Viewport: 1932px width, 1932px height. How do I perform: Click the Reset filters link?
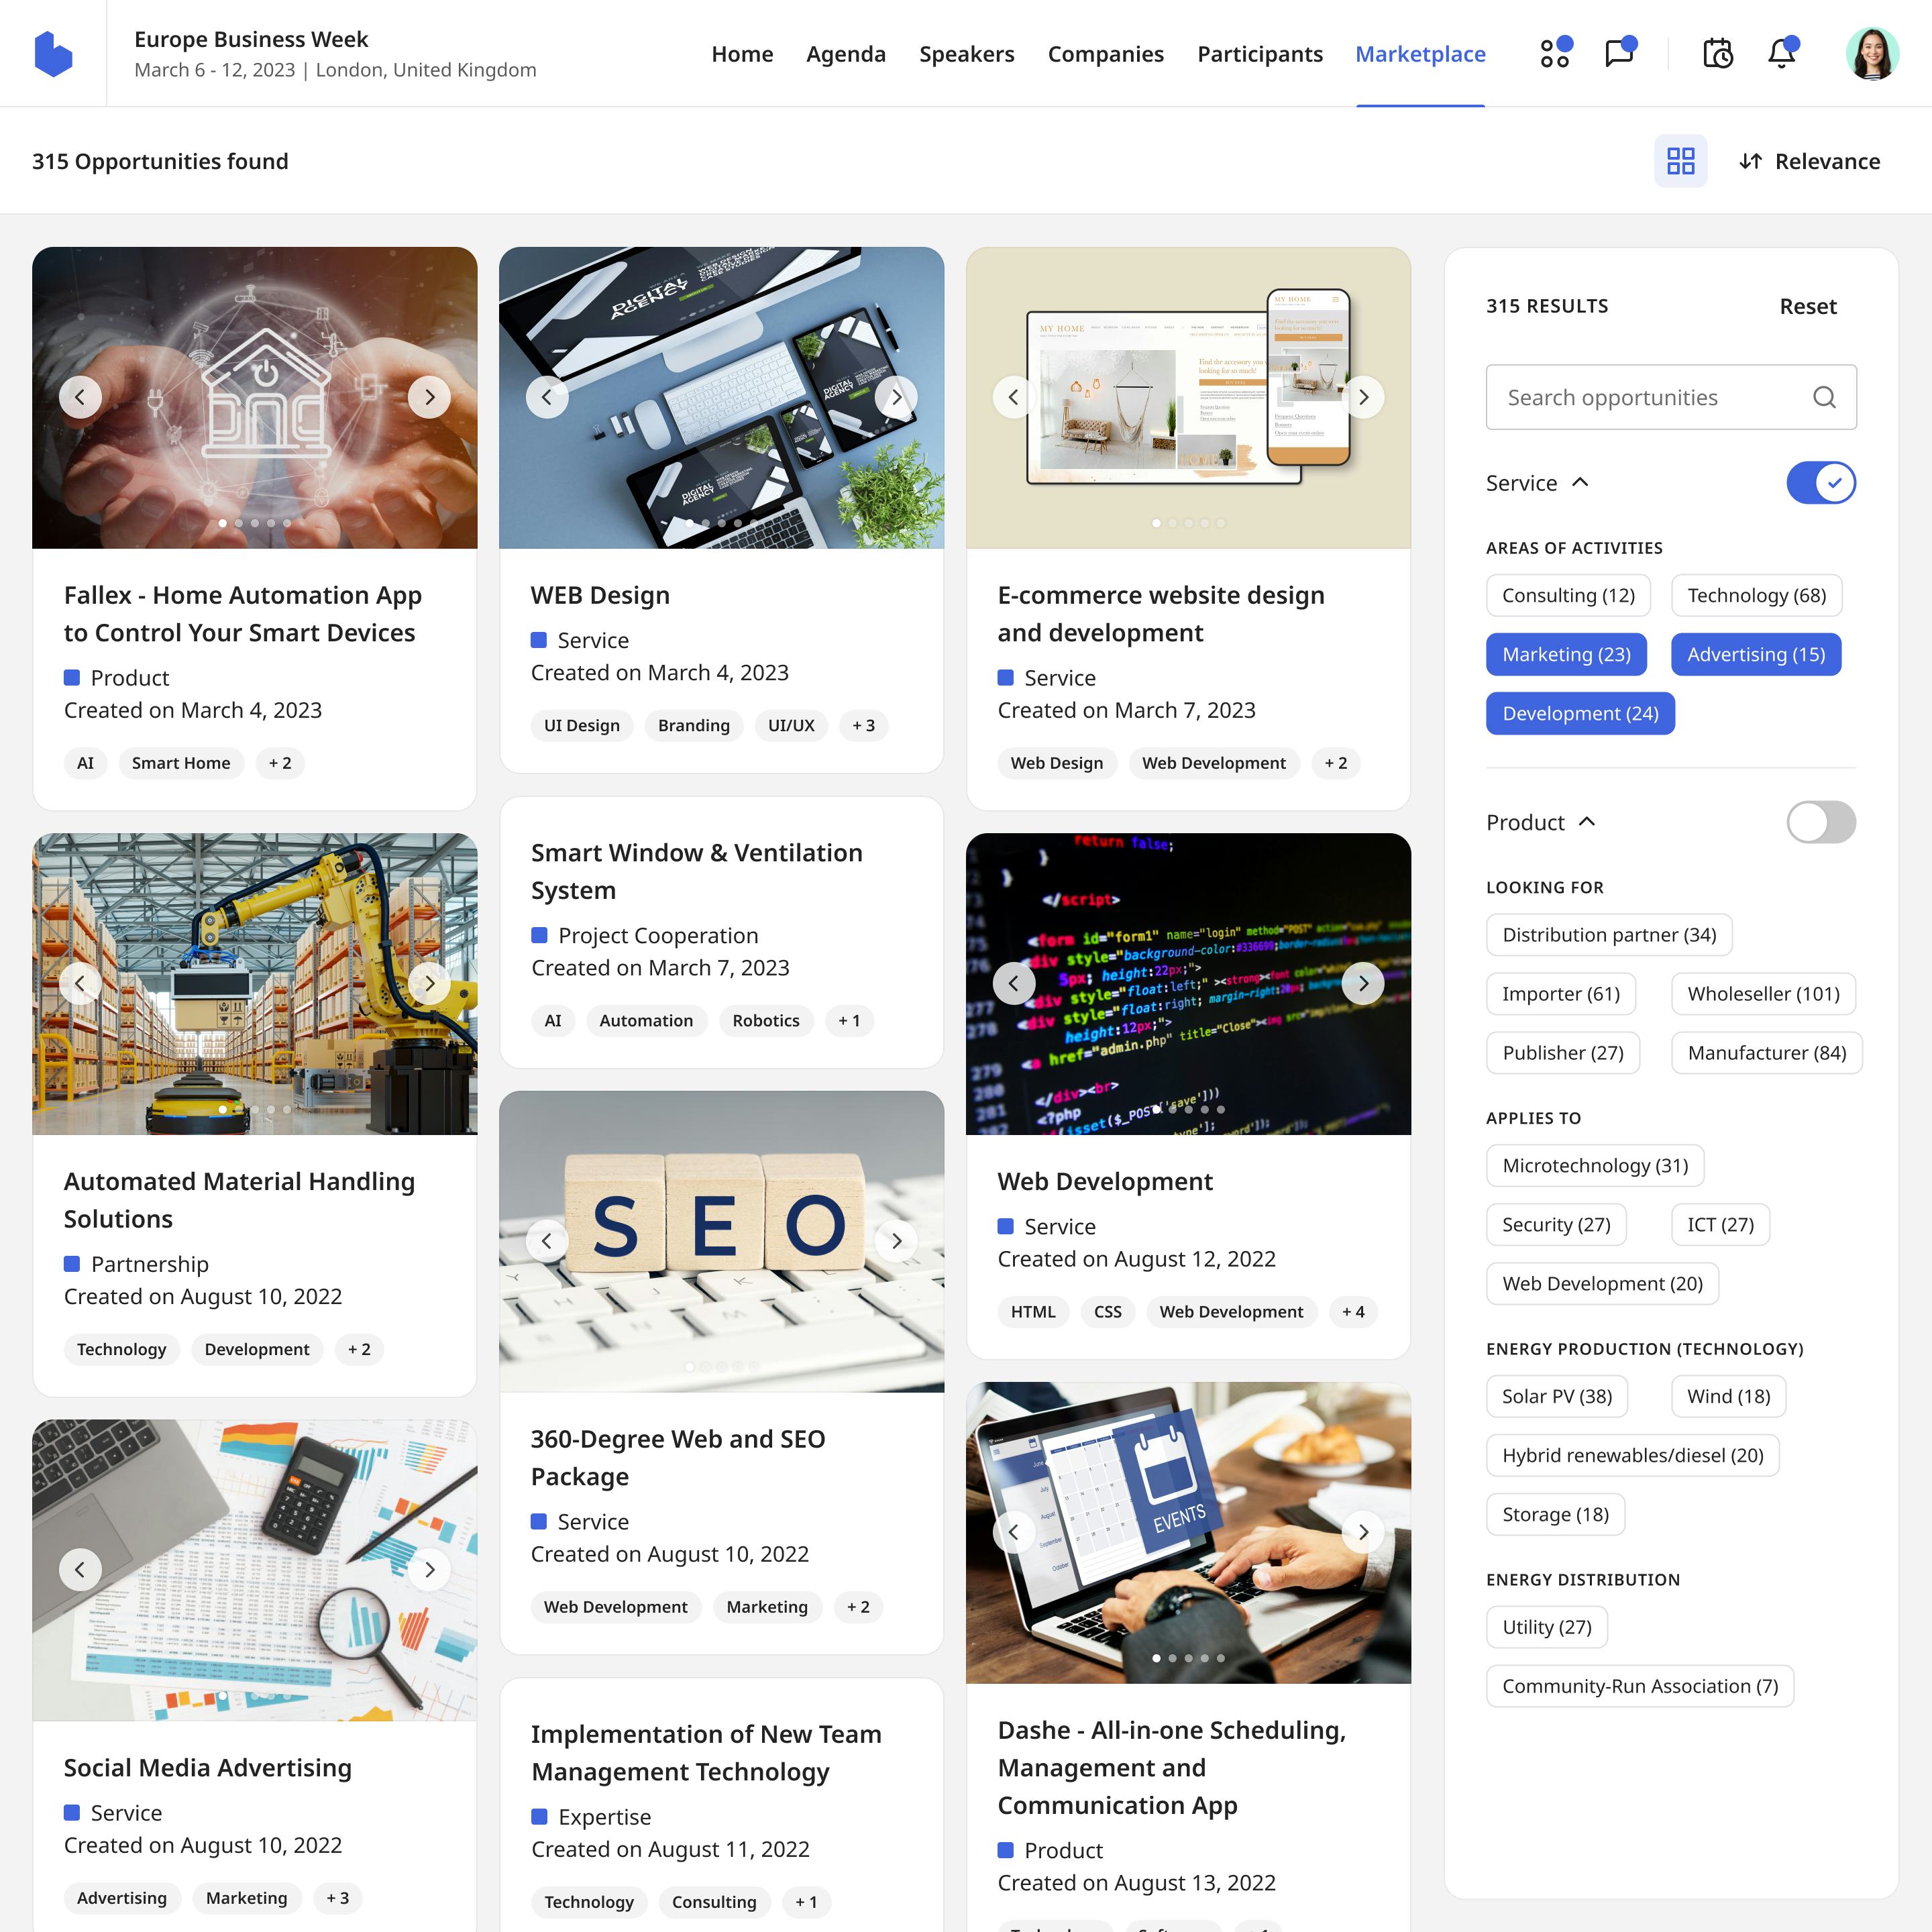(x=1807, y=306)
